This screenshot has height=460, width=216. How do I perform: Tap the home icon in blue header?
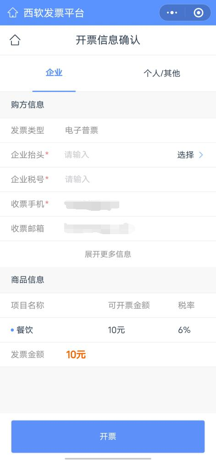(x=13, y=13)
